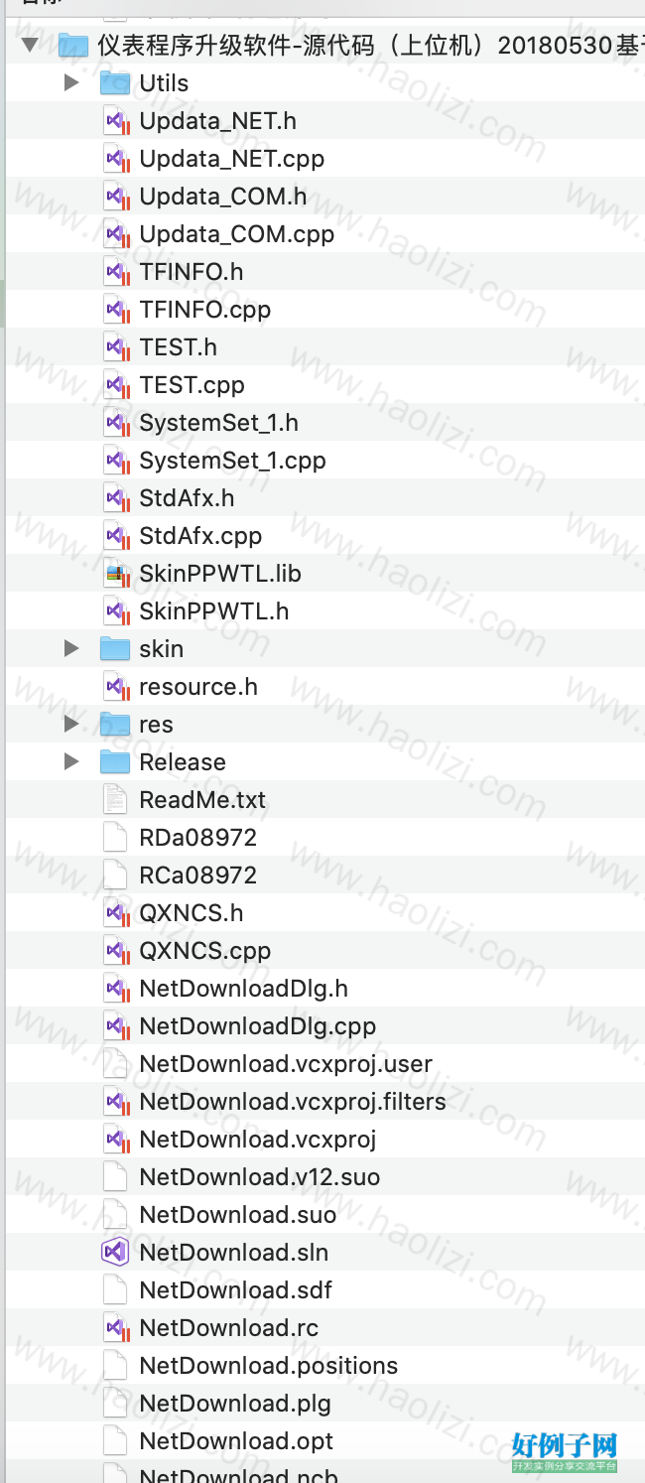The width and height of the screenshot is (645, 1483).
Task: Click the Updata_COM.h file icon
Action: (x=116, y=196)
